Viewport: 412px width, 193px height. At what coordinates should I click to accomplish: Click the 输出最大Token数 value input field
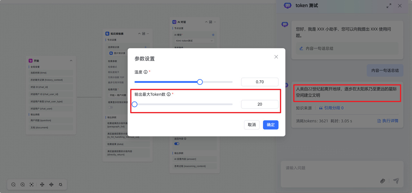point(259,104)
